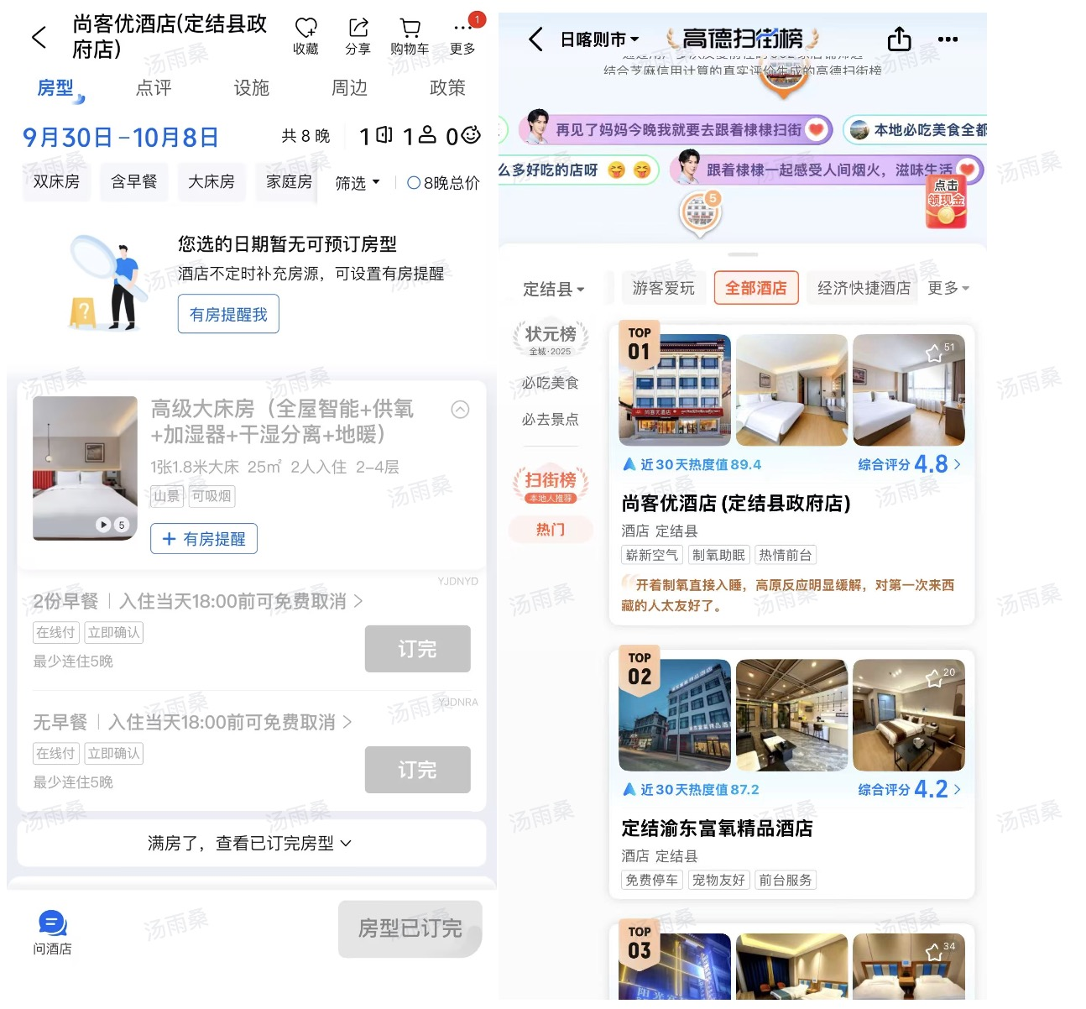Toggle the 大床房 filter chip
The height and width of the screenshot is (1009, 1086).
[211, 182]
